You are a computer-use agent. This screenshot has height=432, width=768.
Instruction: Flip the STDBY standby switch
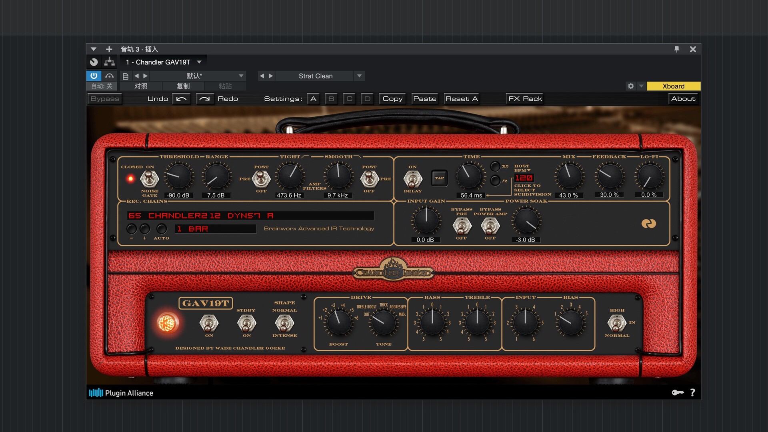[x=247, y=323]
